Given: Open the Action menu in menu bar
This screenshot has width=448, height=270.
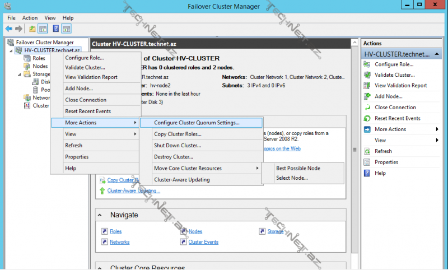Looking at the screenshot, I should (x=30, y=18).
